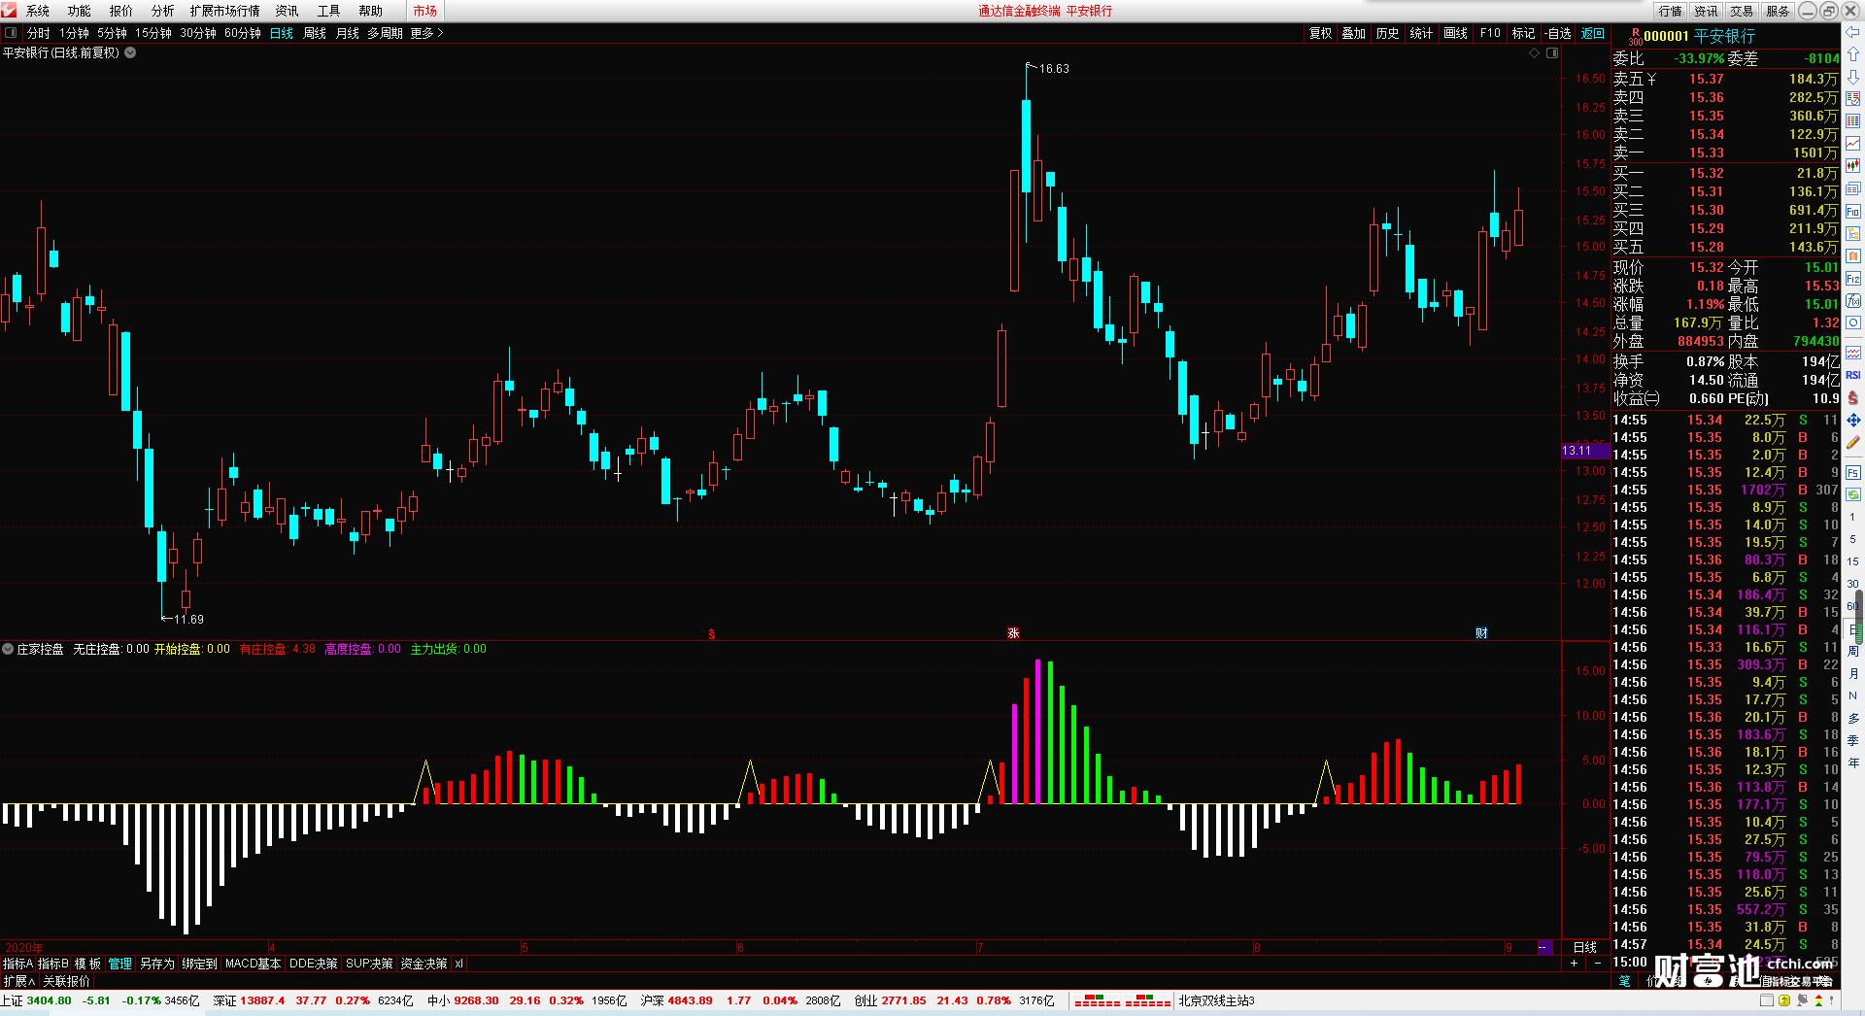Open the 报价 menu
This screenshot has width=1865, height=1016.
tap(121, 11)
